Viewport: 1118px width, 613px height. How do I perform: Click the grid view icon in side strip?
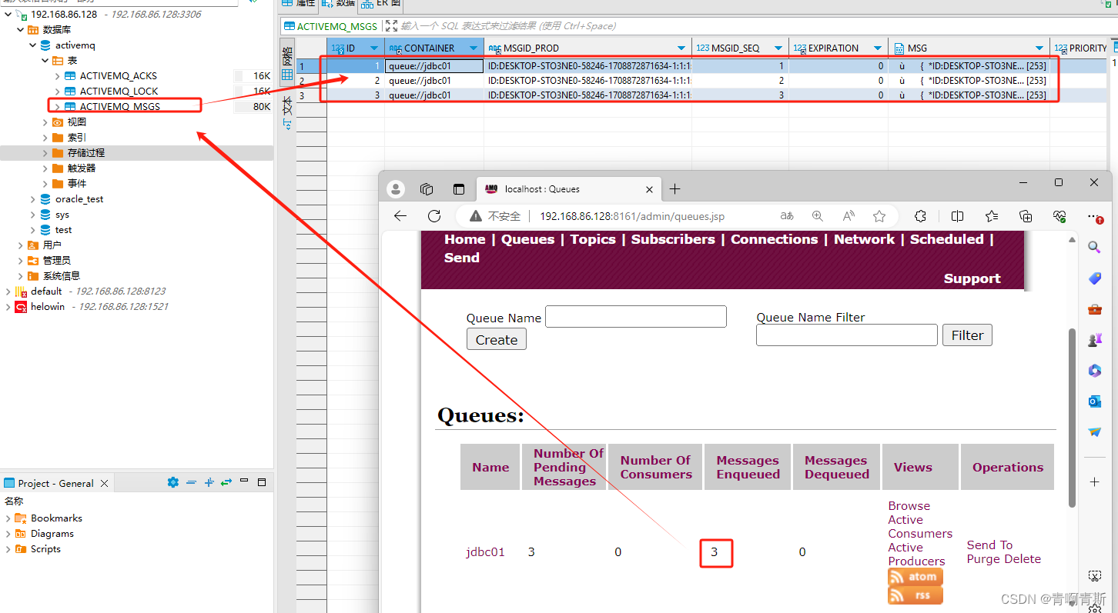286,75
